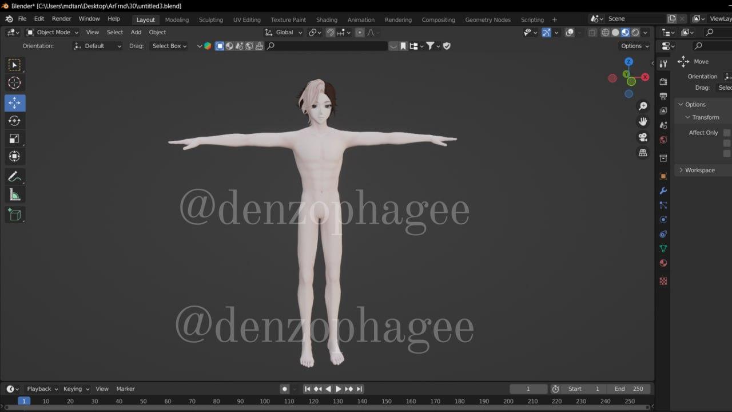Viewport: 732px width, 412px height.
Task: Open the Material properties tab
Action: pos(663,263)
